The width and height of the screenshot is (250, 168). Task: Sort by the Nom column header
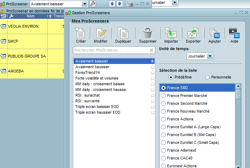tap(30, 16)
